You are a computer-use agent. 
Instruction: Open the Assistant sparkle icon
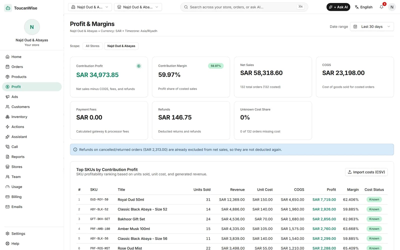coord(7,137)
